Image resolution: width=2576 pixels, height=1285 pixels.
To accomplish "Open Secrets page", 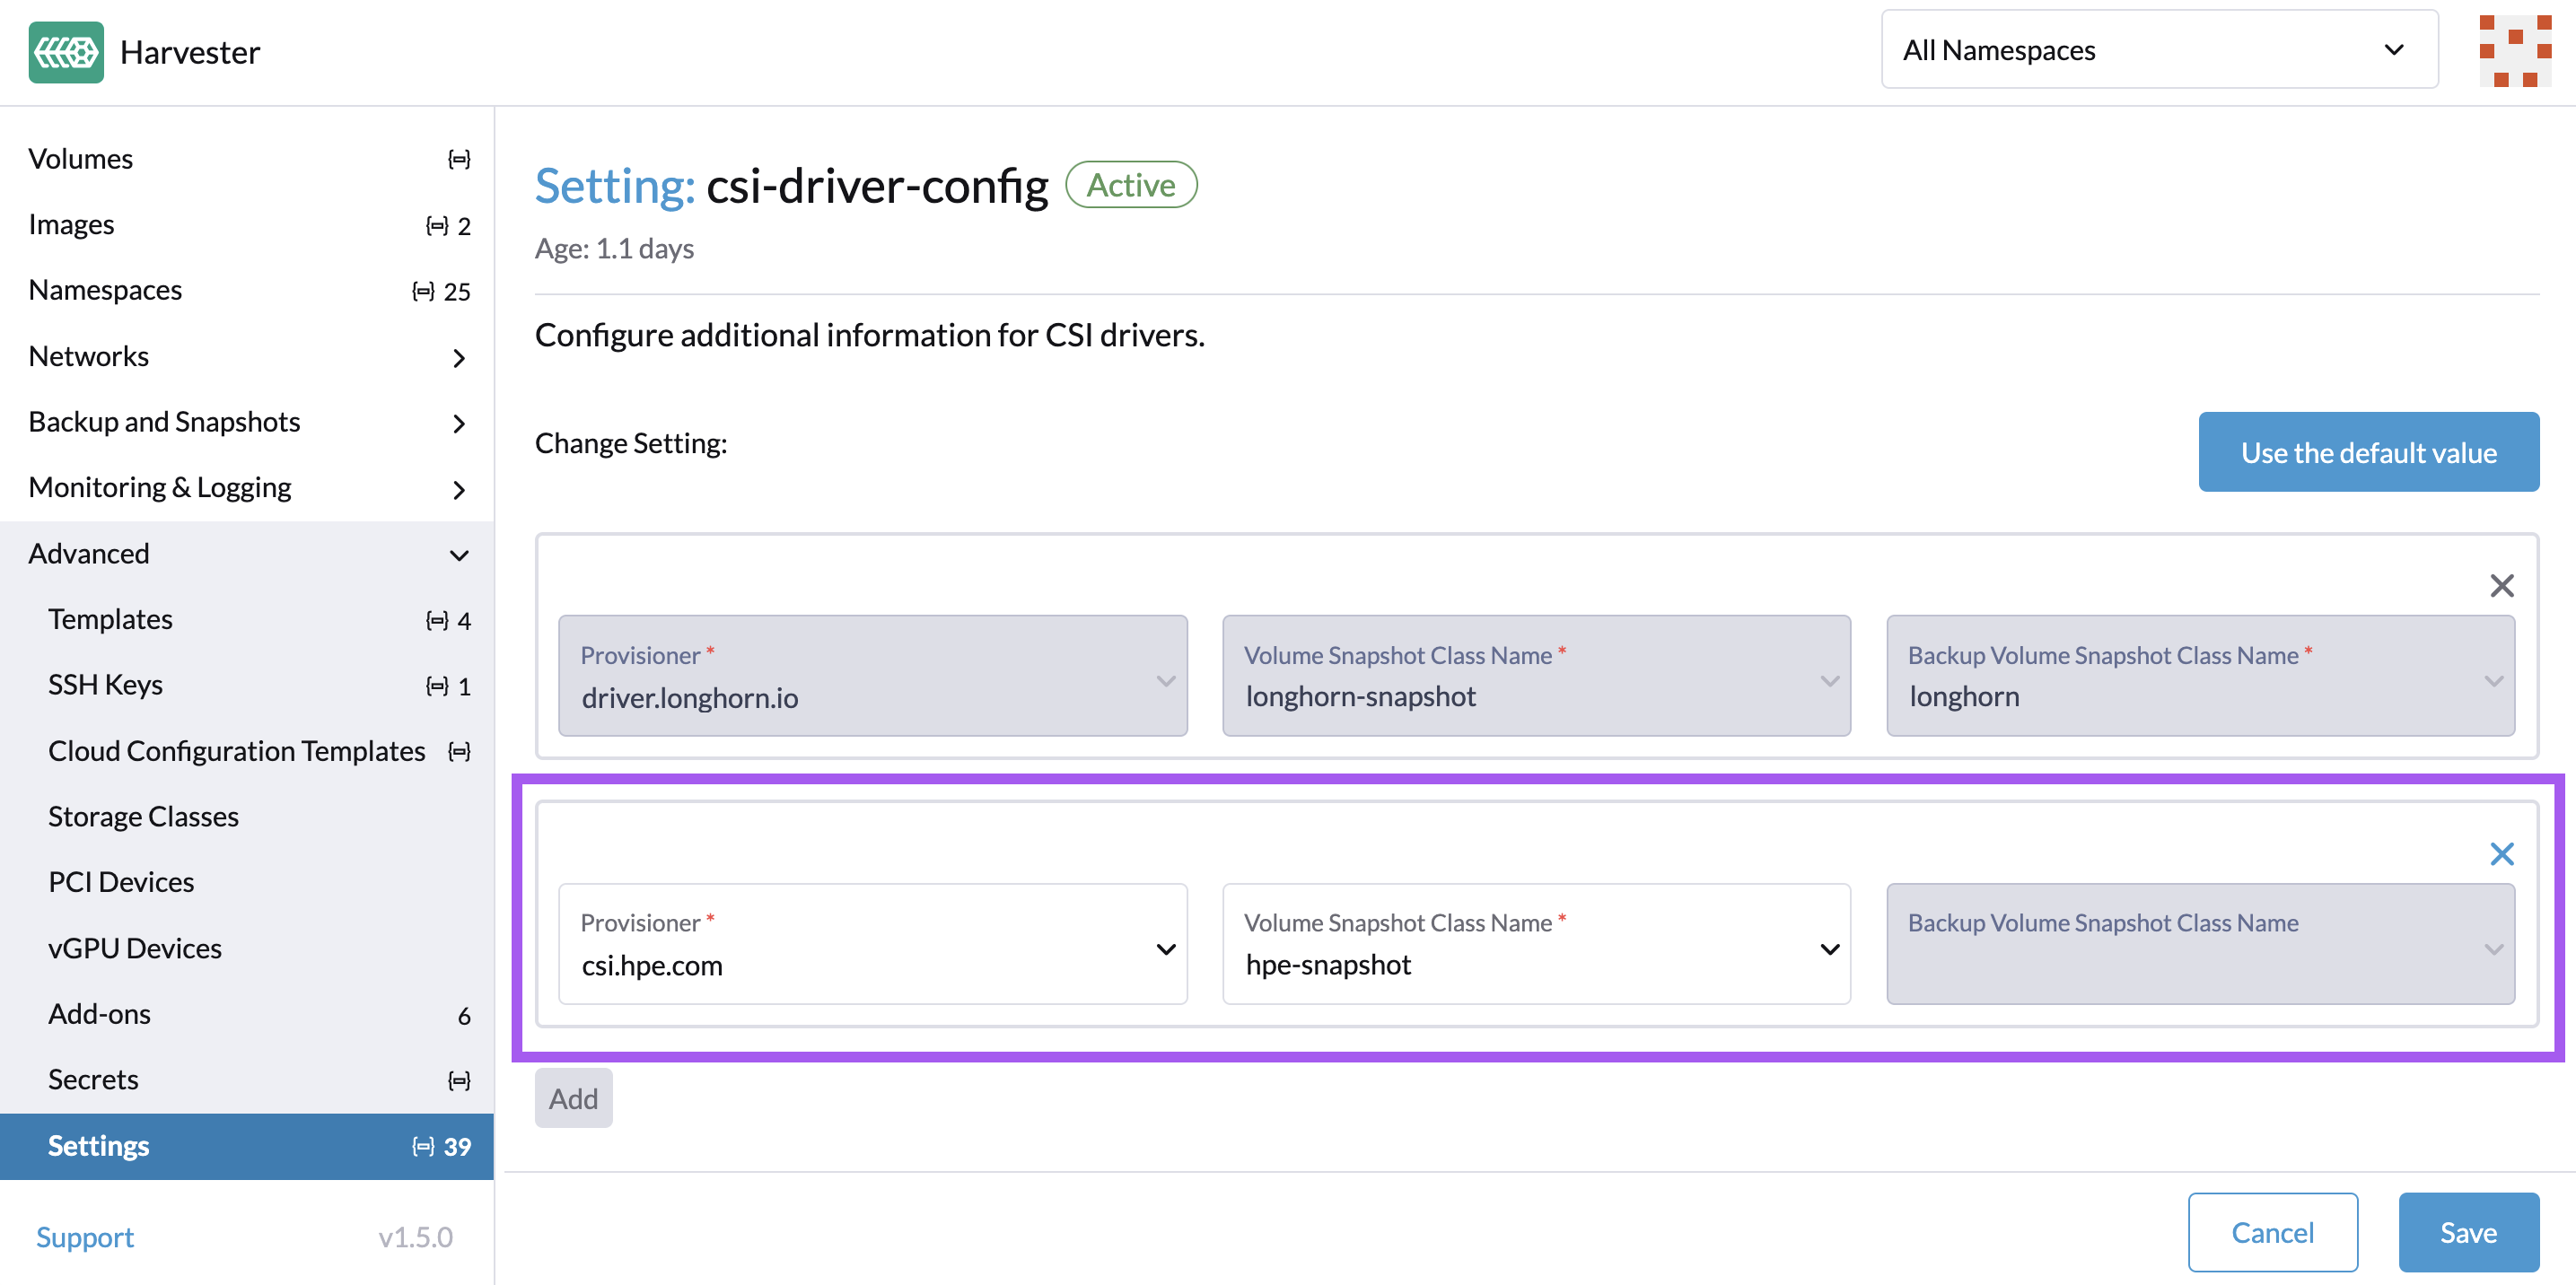I will (247, 1080).
